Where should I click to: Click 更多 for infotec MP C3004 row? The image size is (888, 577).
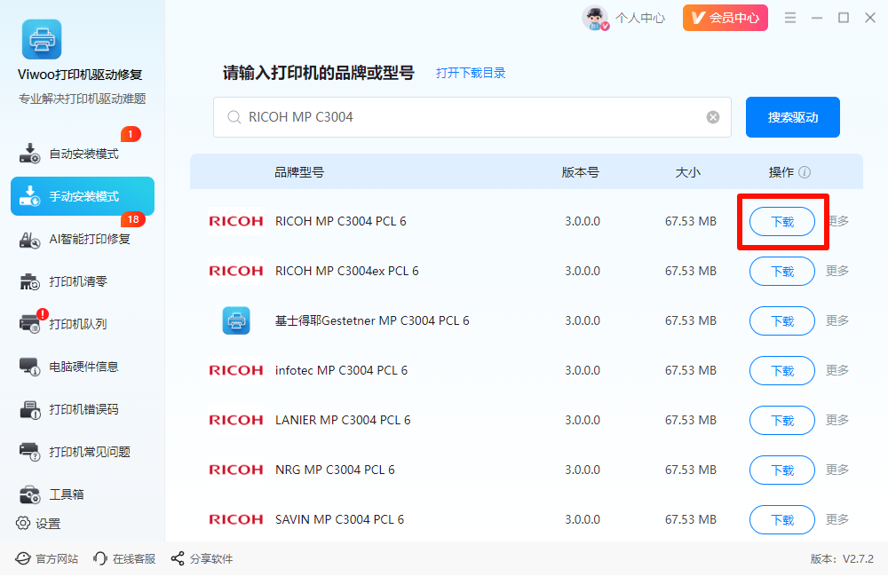(x=837, y=370)
